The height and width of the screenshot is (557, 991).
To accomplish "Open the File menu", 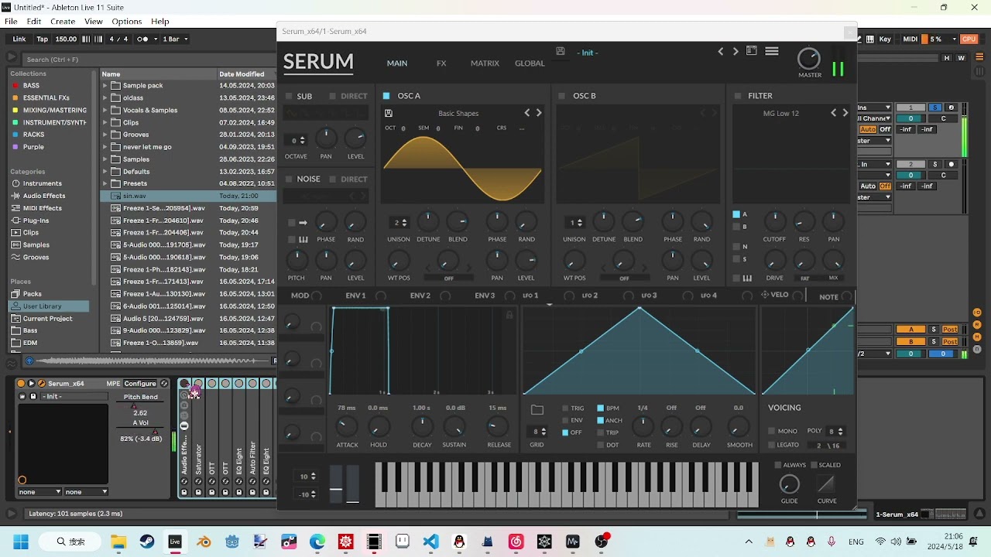I will click(12, 22).
